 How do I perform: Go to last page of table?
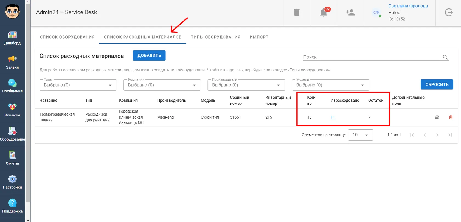(x=450, y=135)
